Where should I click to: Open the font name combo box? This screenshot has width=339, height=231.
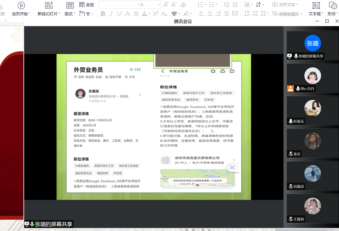[x=120, y=5]
